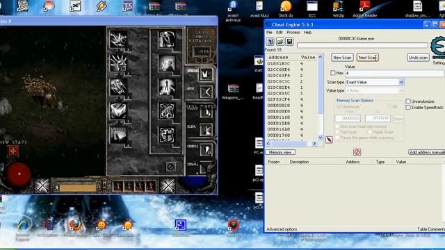Open the Adobe Reader desktop icon
Viewport: 445px width, 250px height.
[x=364, y=9]
